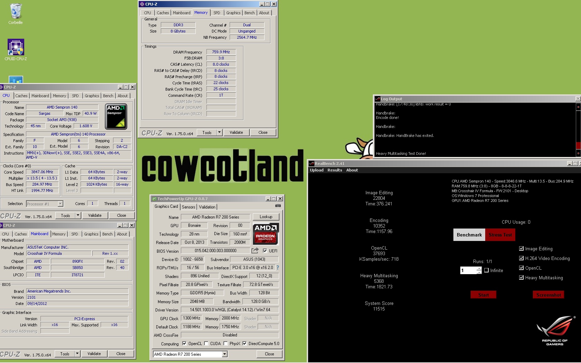Screen dimensions: 581x363
Task: Click the Bus Interface question mark icon
Action: pyautogui.click(x=277, y=268)
